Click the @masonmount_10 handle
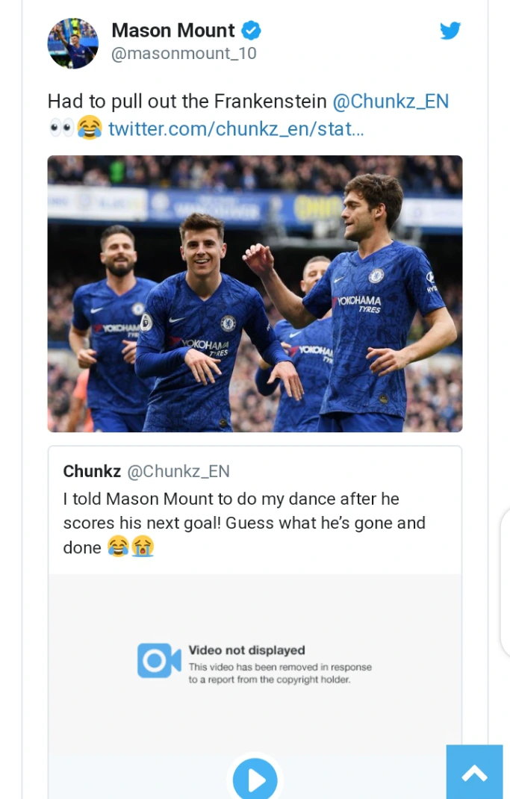The width and height of the screenshot is (510, 799). point(184,54)
